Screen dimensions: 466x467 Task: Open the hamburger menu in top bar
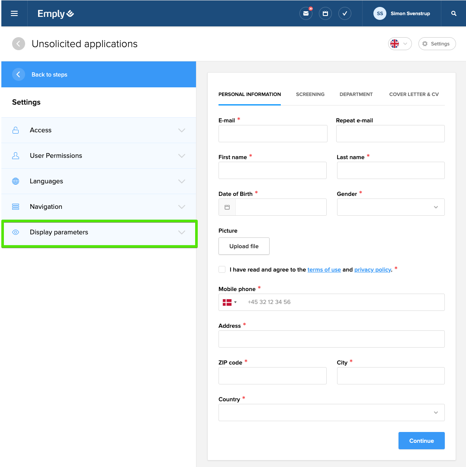point(14,13)
